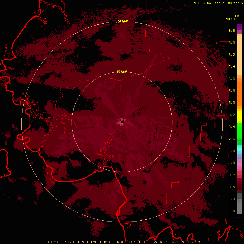Click the radar site marker at center
This screenshot has height=244, width=244.
[122, 122]
